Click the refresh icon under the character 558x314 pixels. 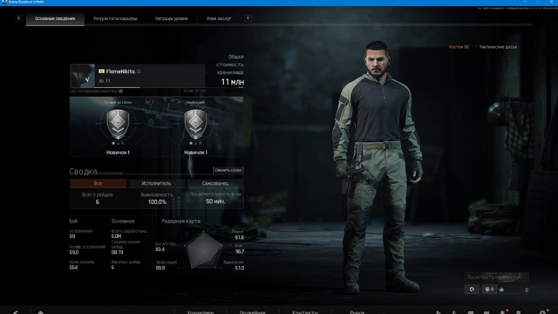point(472,290)
